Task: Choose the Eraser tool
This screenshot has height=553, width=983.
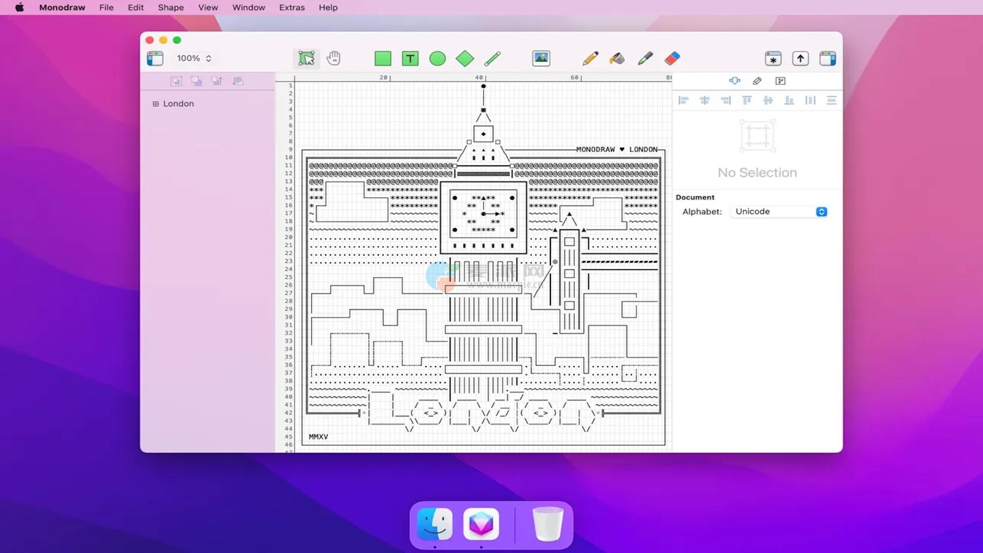Action: coord(672,58)
